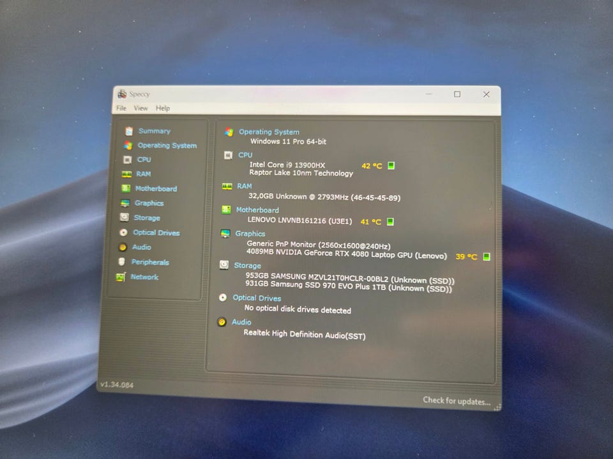Select the Optical Drives sidebar disc icon
This screenshot has width=613, height=459.
pos(123,232)
